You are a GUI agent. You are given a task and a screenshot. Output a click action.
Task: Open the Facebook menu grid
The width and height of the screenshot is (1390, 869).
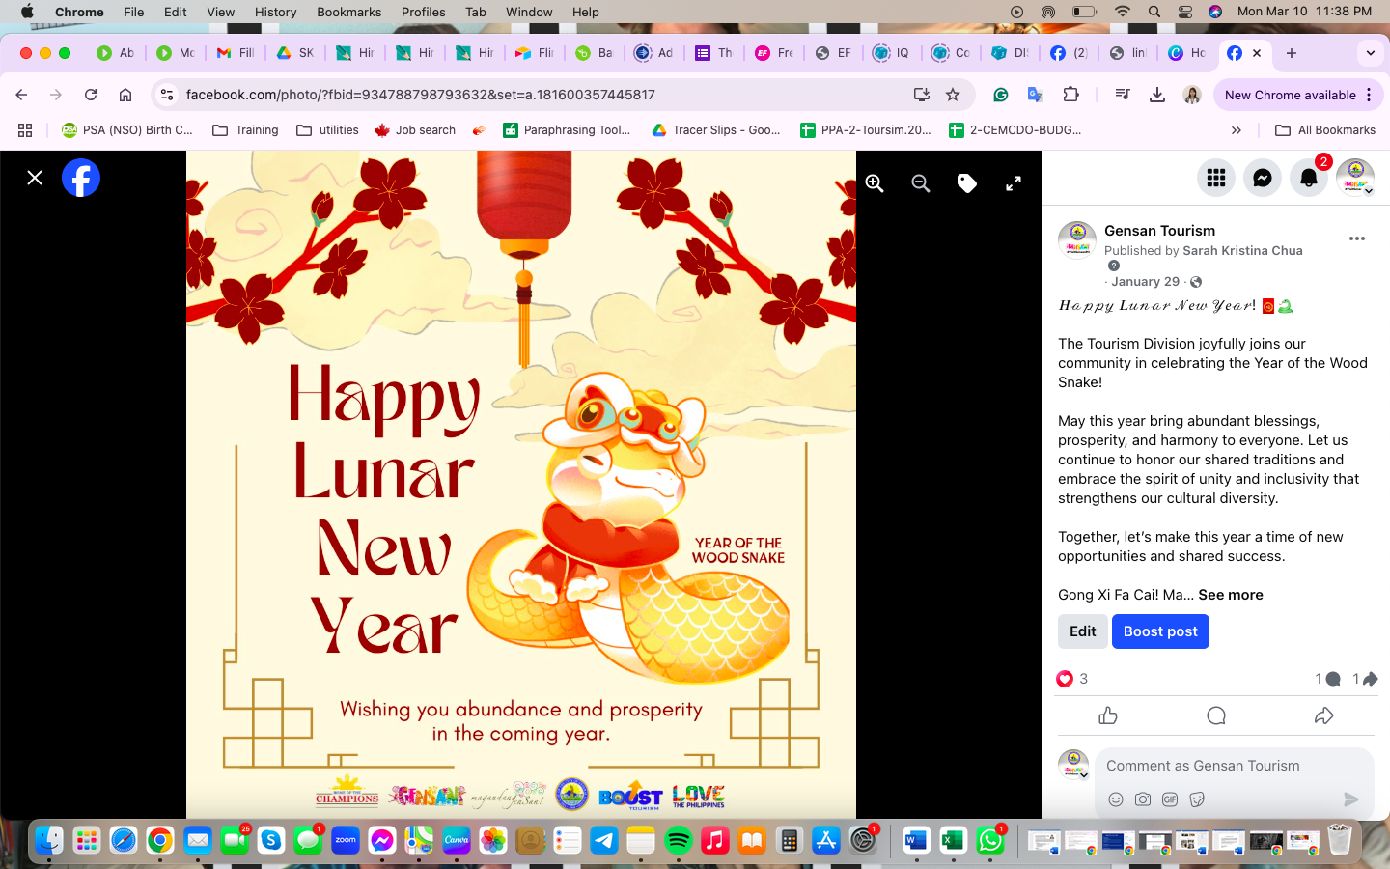[1216, 178]
